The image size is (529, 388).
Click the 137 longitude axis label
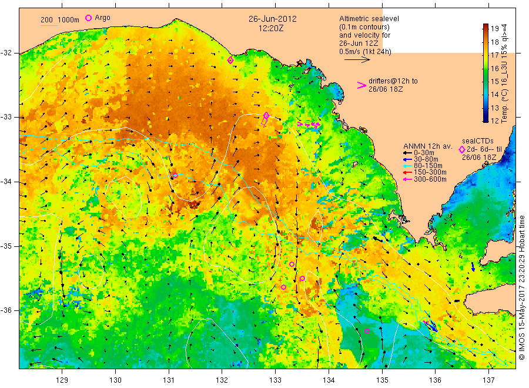[x=488, y=380]
